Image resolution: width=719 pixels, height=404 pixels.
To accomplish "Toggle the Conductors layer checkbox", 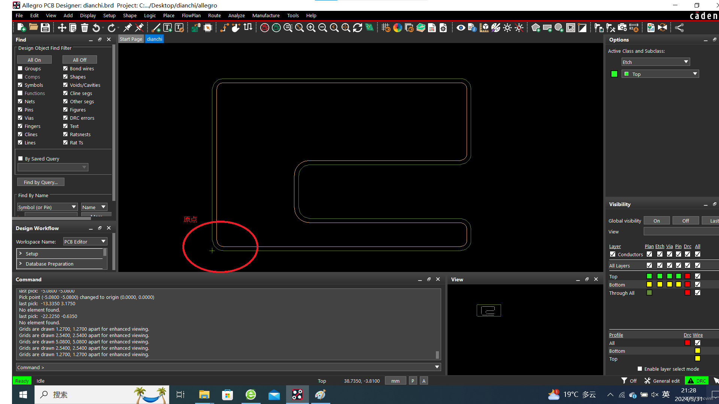I will [613, 254].
